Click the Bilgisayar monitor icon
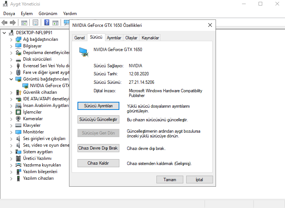Viewport: 285px width, 208px height. (x=18, y=46)
